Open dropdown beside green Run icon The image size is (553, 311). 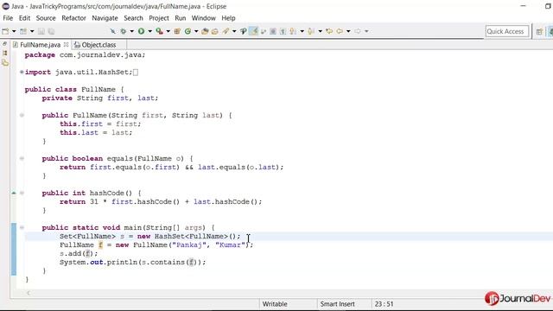pos(149,31)
